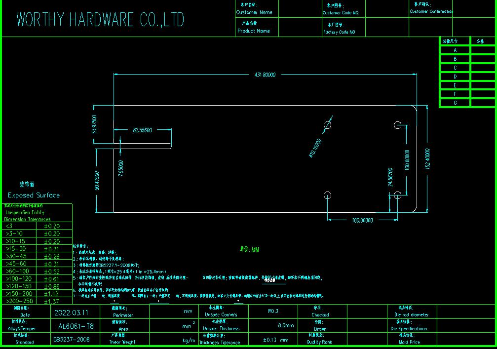Select the Customer Name field
Viewport: 497px width, 349px height.
click(256, 13)
